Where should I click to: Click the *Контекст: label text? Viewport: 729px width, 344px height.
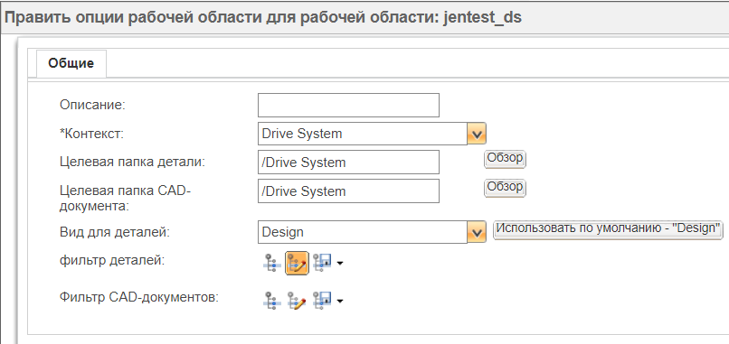pos(91,134)
